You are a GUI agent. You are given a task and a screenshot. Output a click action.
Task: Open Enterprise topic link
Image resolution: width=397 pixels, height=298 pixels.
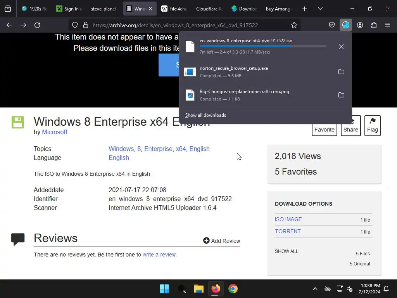pos(158,149)
